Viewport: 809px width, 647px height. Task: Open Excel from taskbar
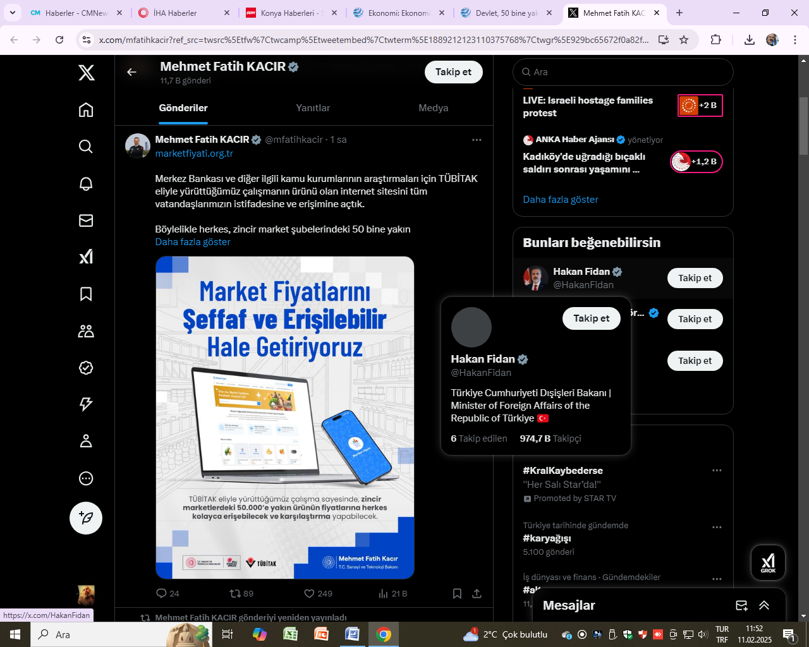point(290,634)
